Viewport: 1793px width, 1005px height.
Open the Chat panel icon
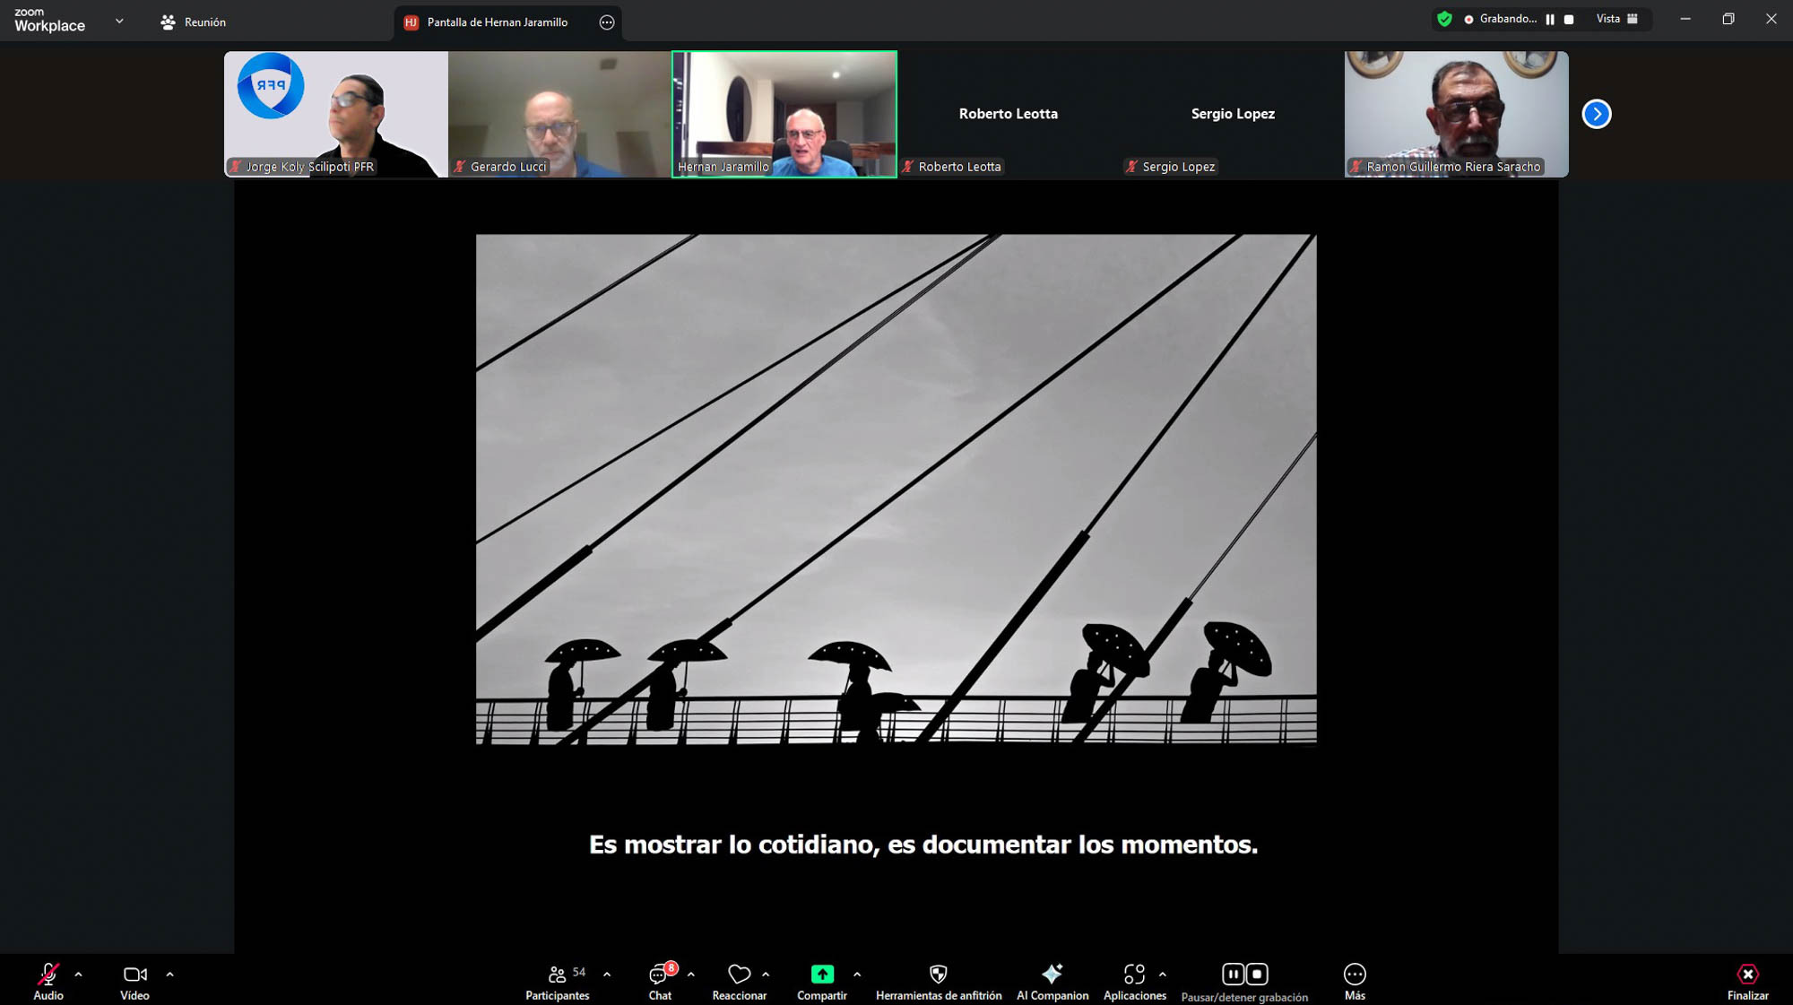click(x=660, y=974)
